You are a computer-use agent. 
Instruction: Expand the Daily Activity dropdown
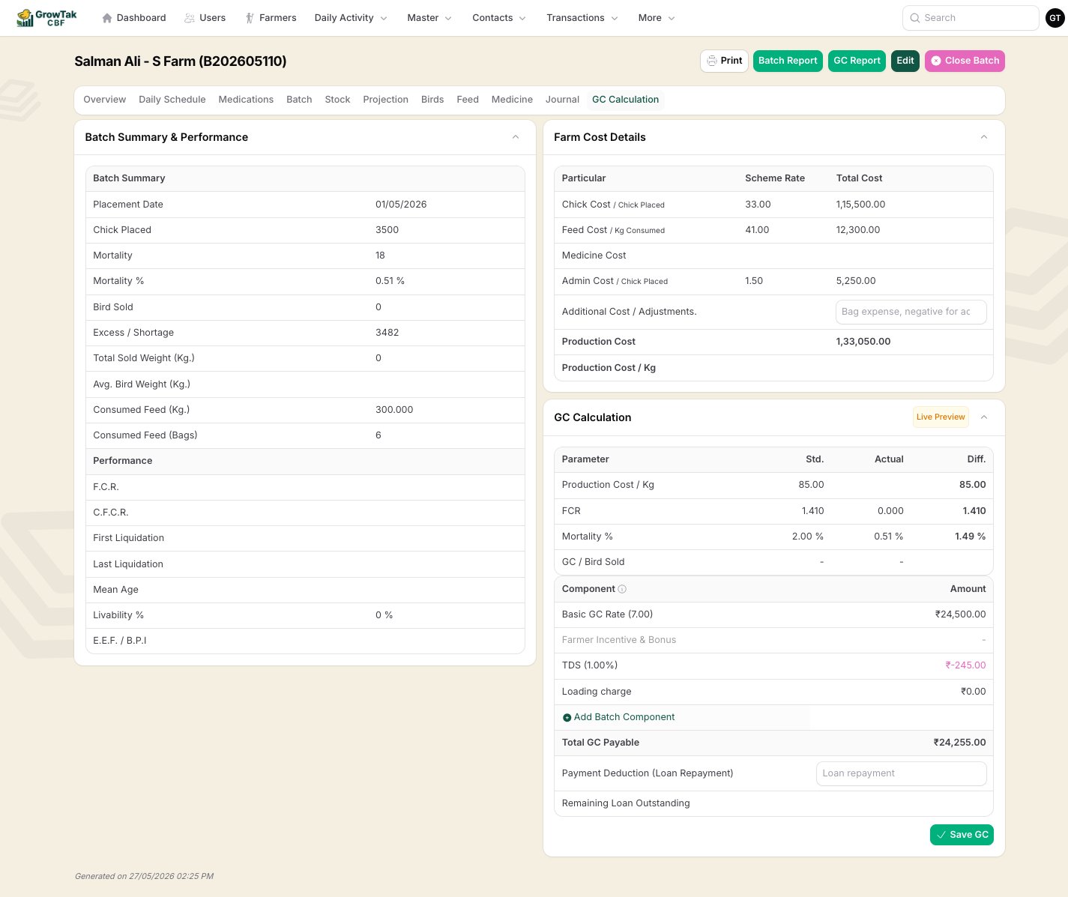coord(351,18)
